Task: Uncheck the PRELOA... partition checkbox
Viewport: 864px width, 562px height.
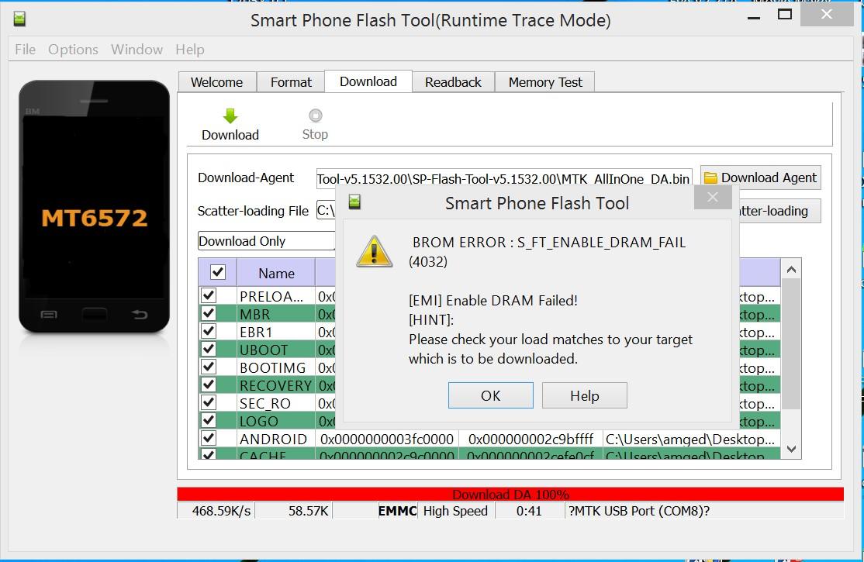Action: [x=209, y=295]
